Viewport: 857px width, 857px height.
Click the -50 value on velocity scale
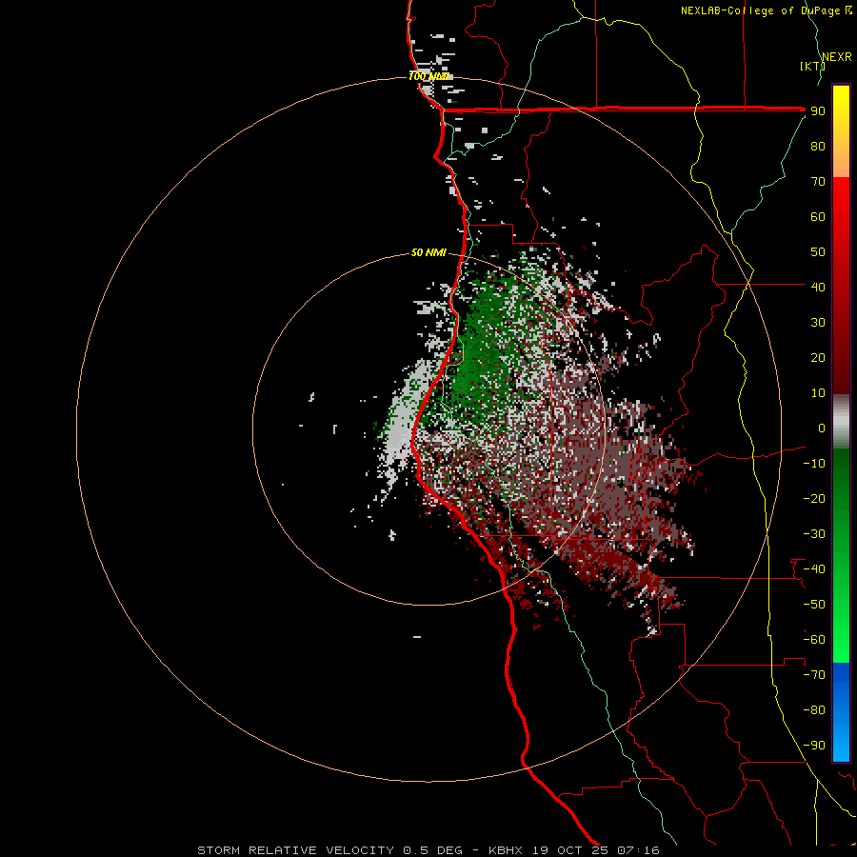[814, 604]
